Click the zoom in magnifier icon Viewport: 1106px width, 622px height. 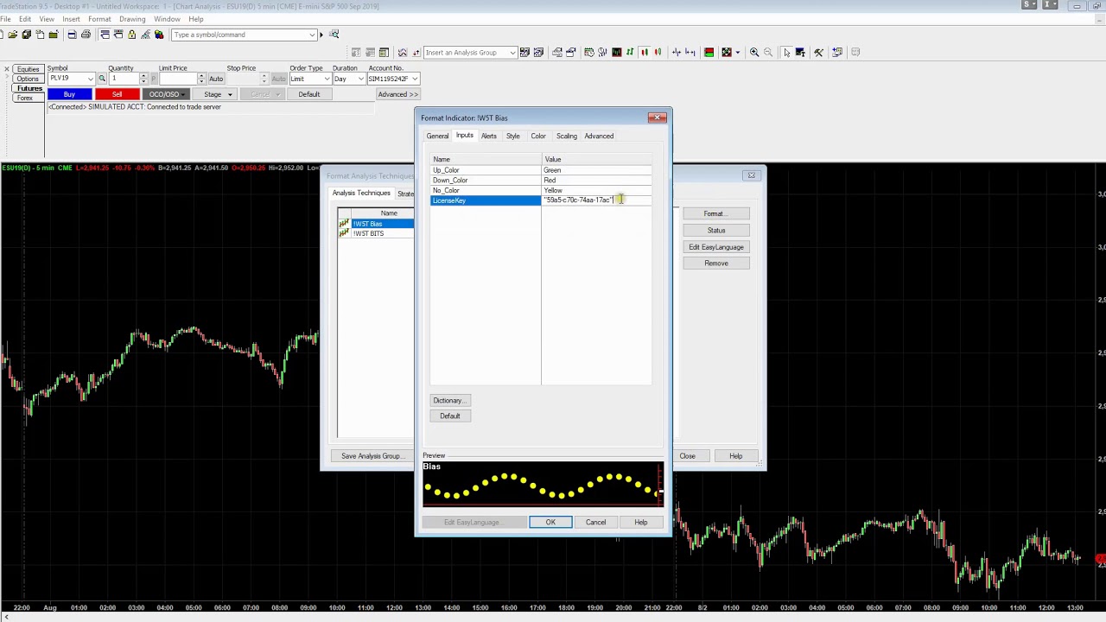pos(754,52)
